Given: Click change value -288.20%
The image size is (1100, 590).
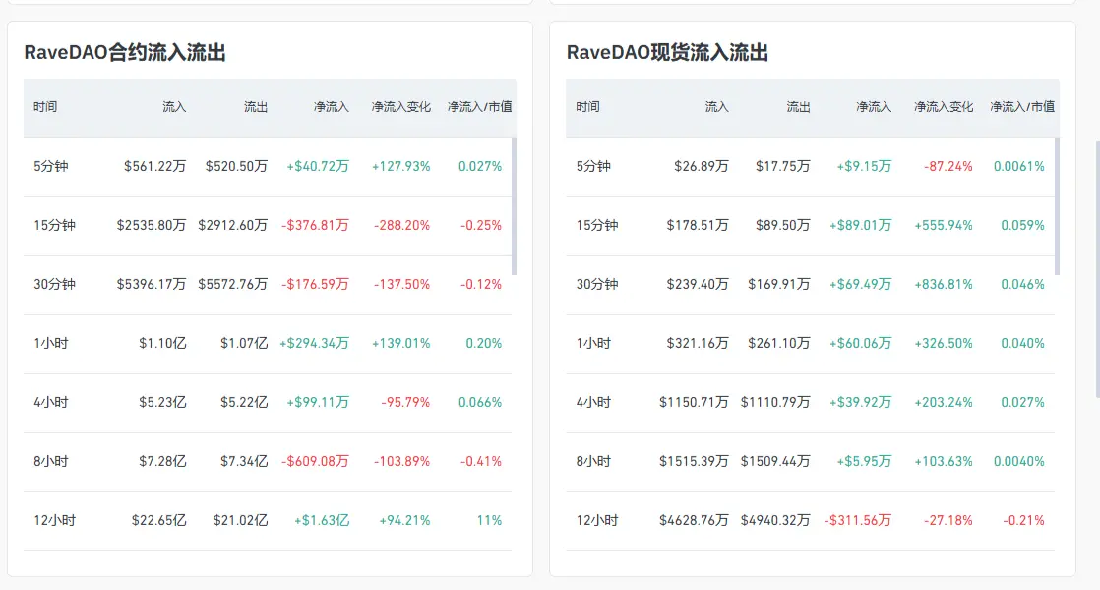Looking at the screenshot, I should tap(402, 225).
